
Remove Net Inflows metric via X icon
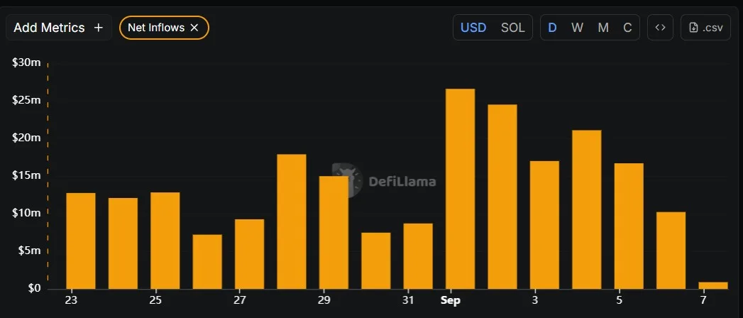(194, 28)
